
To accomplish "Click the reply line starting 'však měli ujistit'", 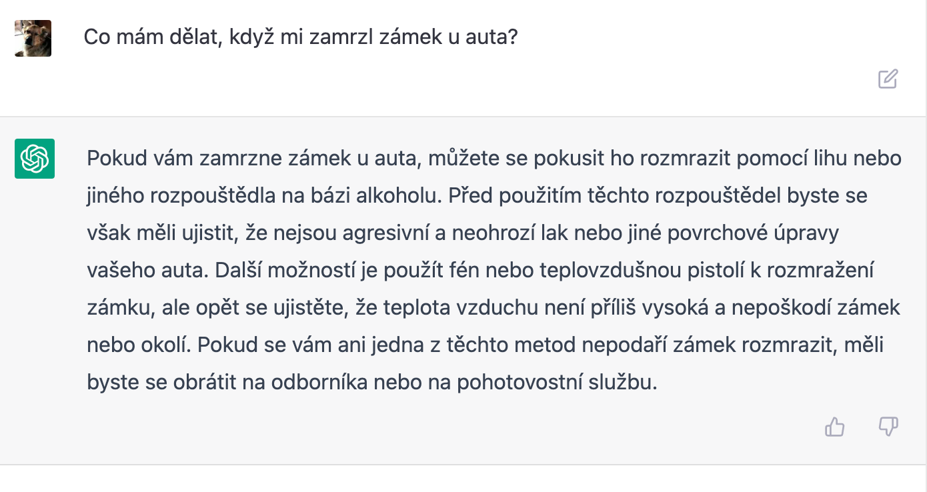I will (462, 233).
